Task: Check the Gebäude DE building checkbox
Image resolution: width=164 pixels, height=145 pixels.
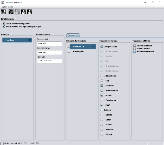Action: [69, 46]
